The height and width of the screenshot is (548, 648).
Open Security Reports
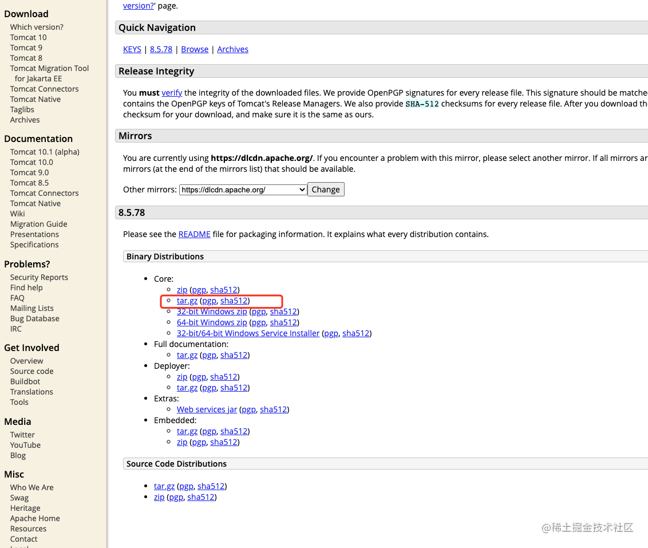point(39,277)
